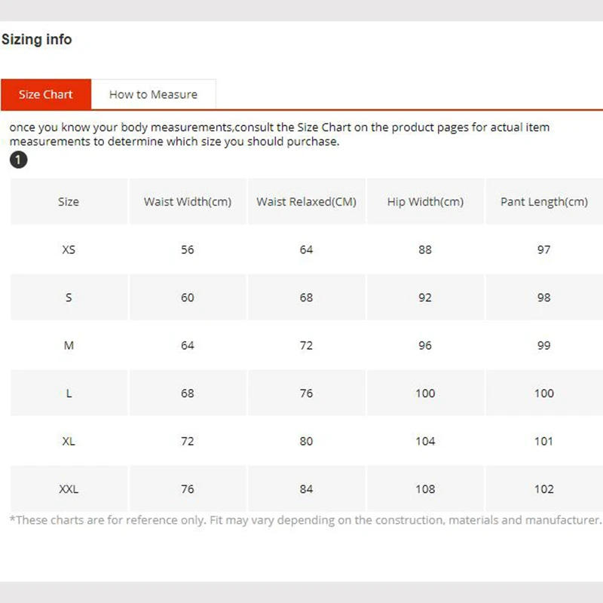Screen dimensions: 603x603
Task: Click the Pant Length(cm) column header
Action: click(x=544, y=202)
